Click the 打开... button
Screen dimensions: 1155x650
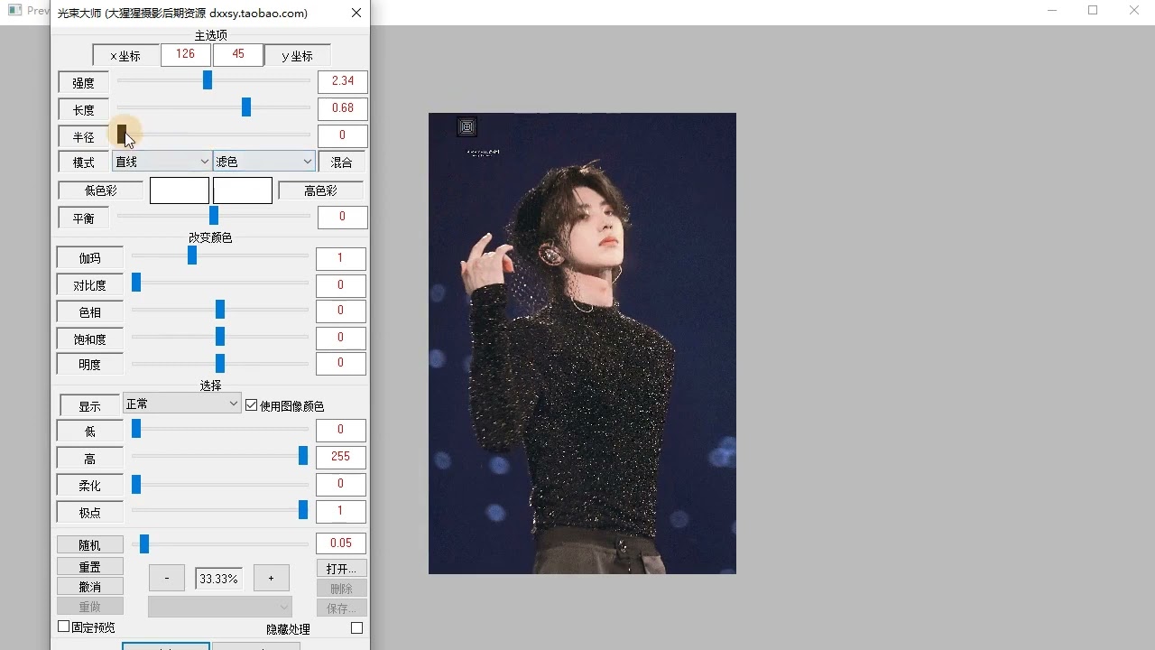click(342, 569)
